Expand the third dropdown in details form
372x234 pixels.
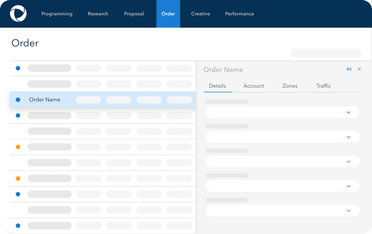pos(348,162)
